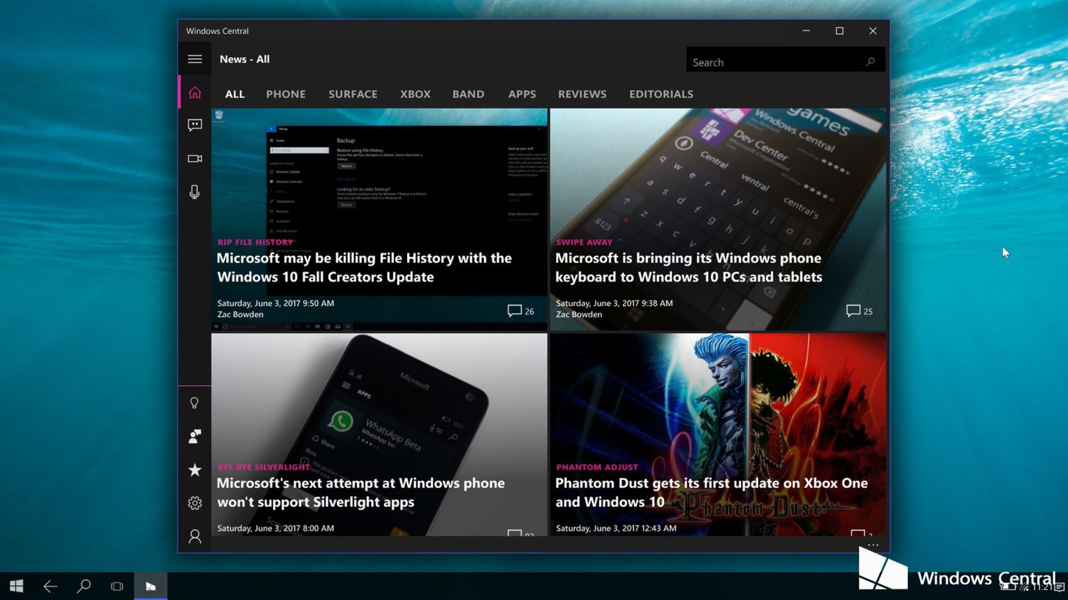The image size is (1068, 600).
Task: Open the user account profile icon
Action: (195, 536)
